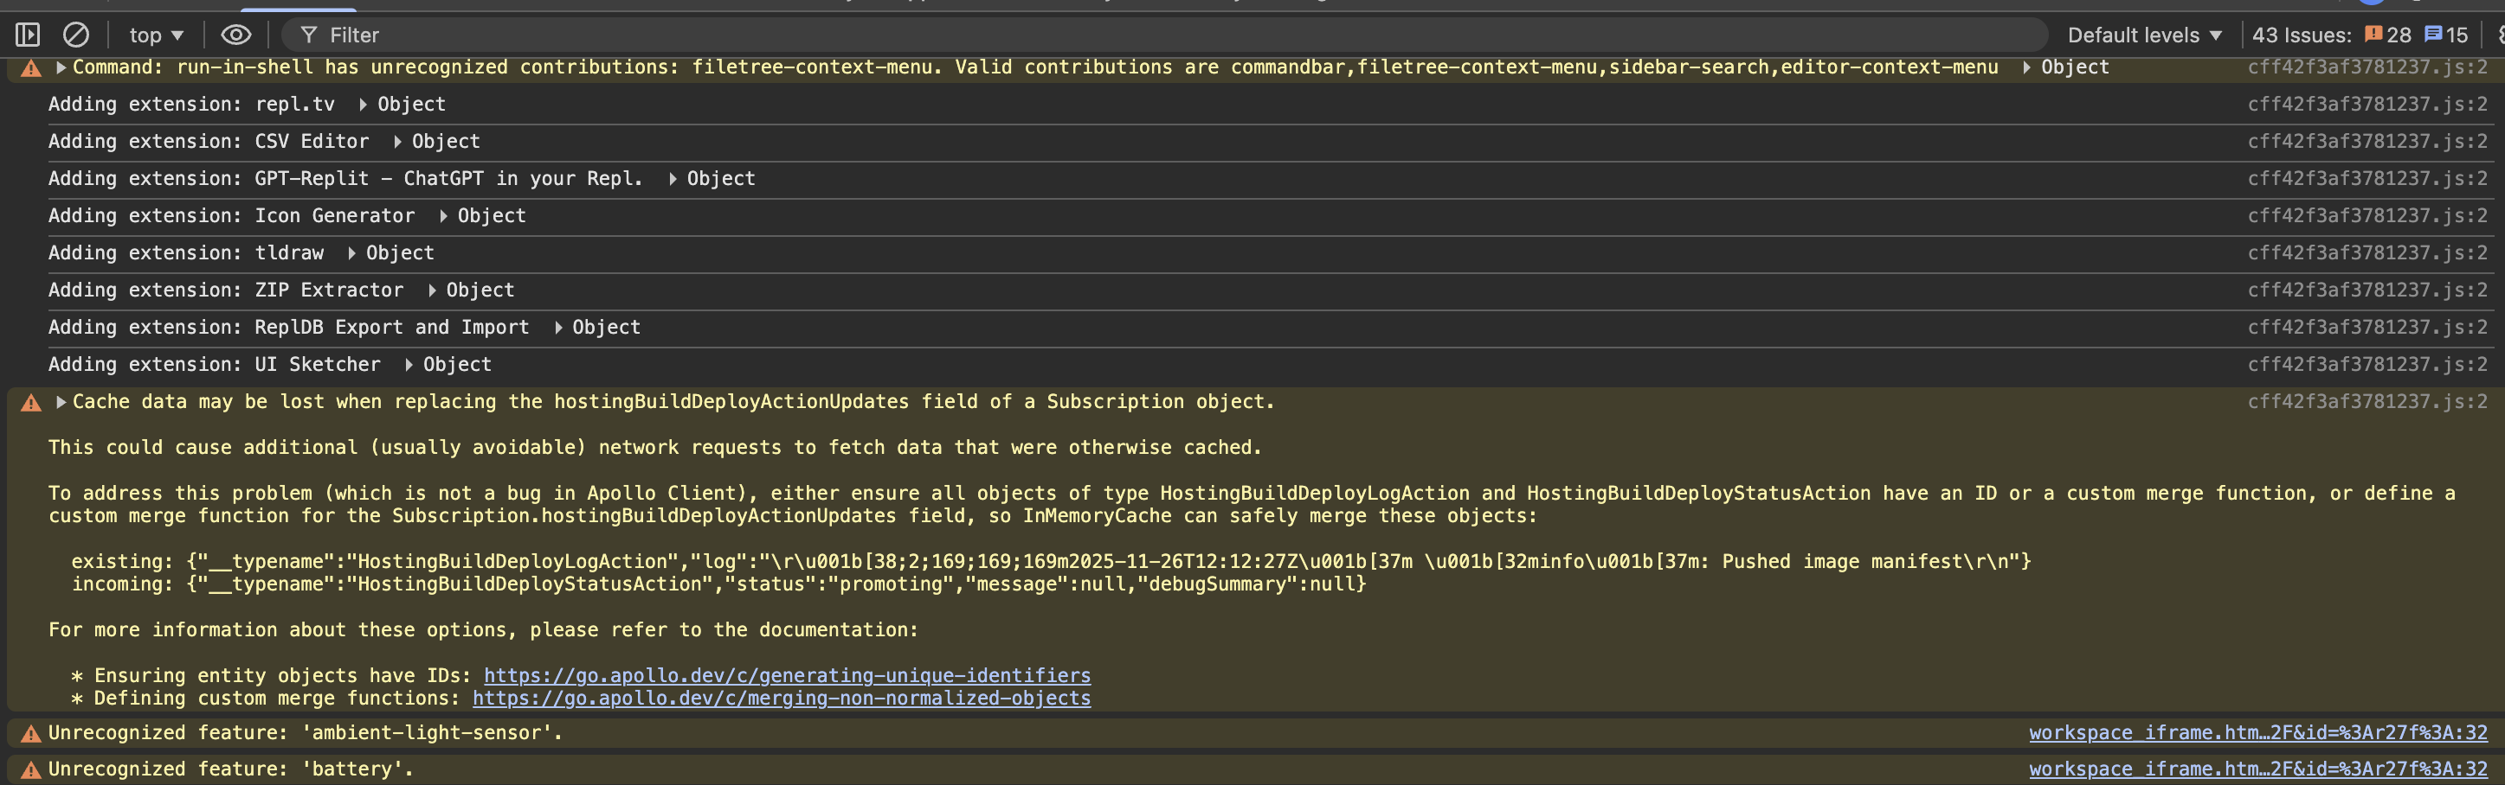Open the merging-non-normalized-objects Apollo link
Viewport: 2505px width, 785px height.
click(781, 699)
